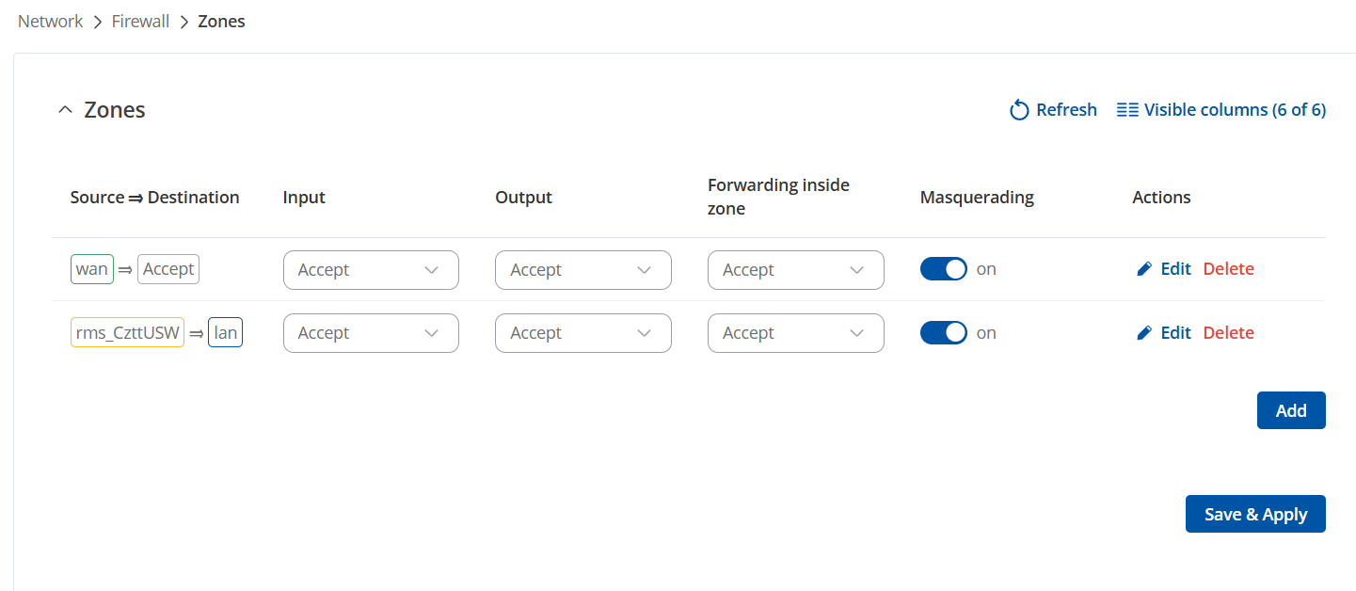
Task: Navigate to Firewall breadcrumb item
Action: 140,22
